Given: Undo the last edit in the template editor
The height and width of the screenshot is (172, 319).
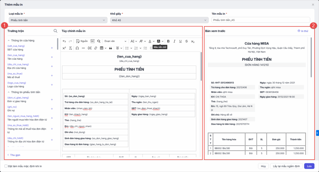Looking at the screenshot, I should 64,41.
